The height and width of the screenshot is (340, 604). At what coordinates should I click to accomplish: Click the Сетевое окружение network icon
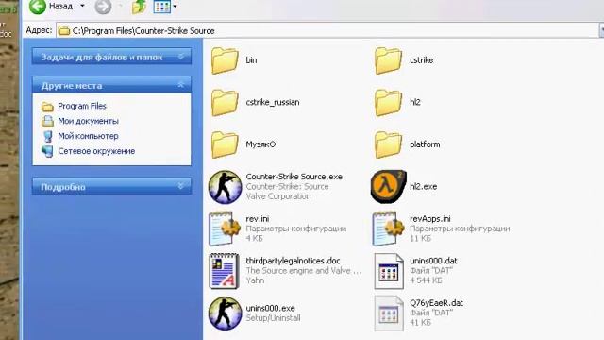tap(47, 151)
